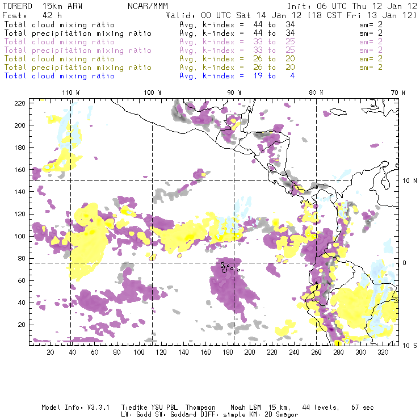Click the "Noah LSM" footer text
The height and width of the screenshot is (420, 420).
point(246,408)
